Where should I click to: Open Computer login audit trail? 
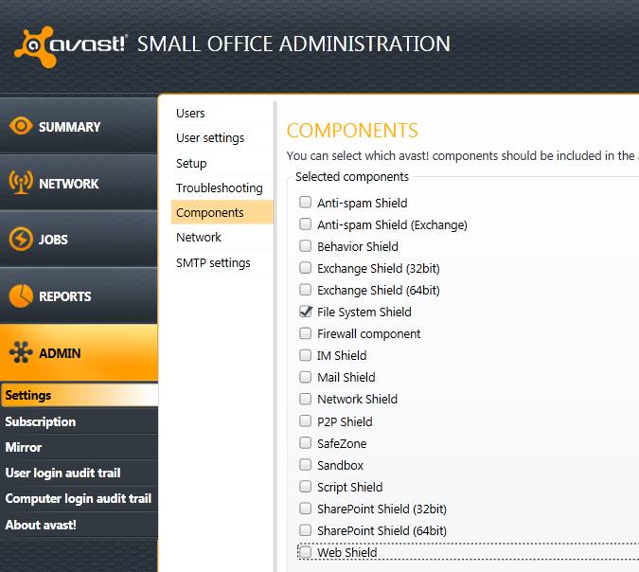tap(79, 499)
